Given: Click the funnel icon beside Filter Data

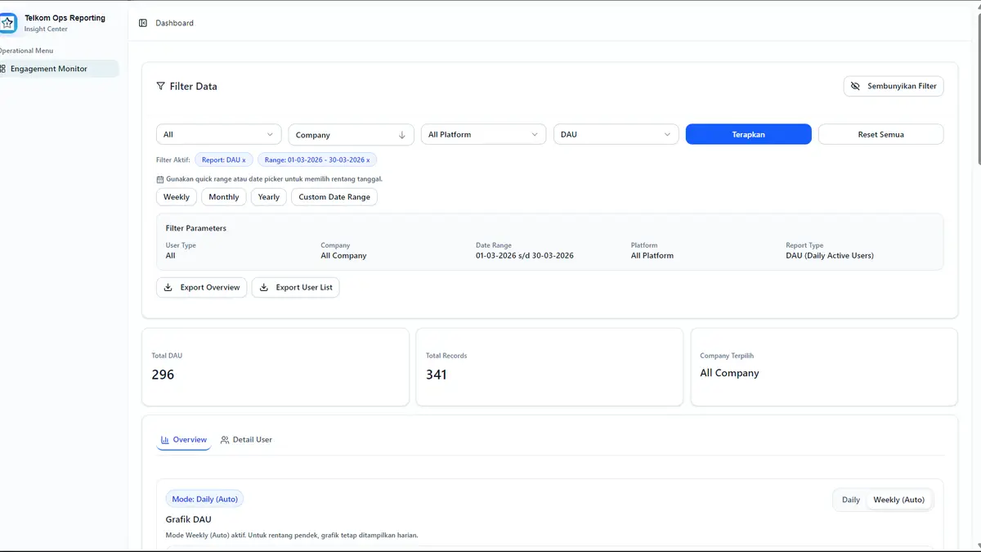Looking at the screenshot, I should pos(160,86).
